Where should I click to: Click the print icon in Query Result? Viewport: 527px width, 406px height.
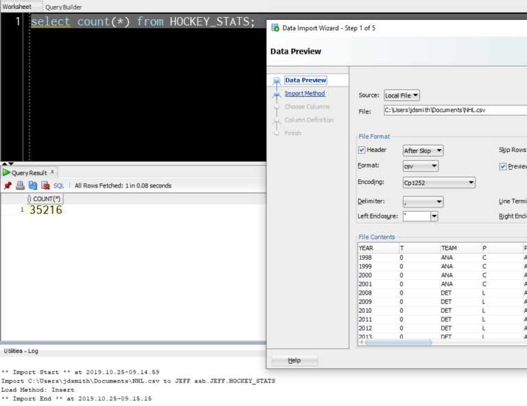click(x=20, y=185)
